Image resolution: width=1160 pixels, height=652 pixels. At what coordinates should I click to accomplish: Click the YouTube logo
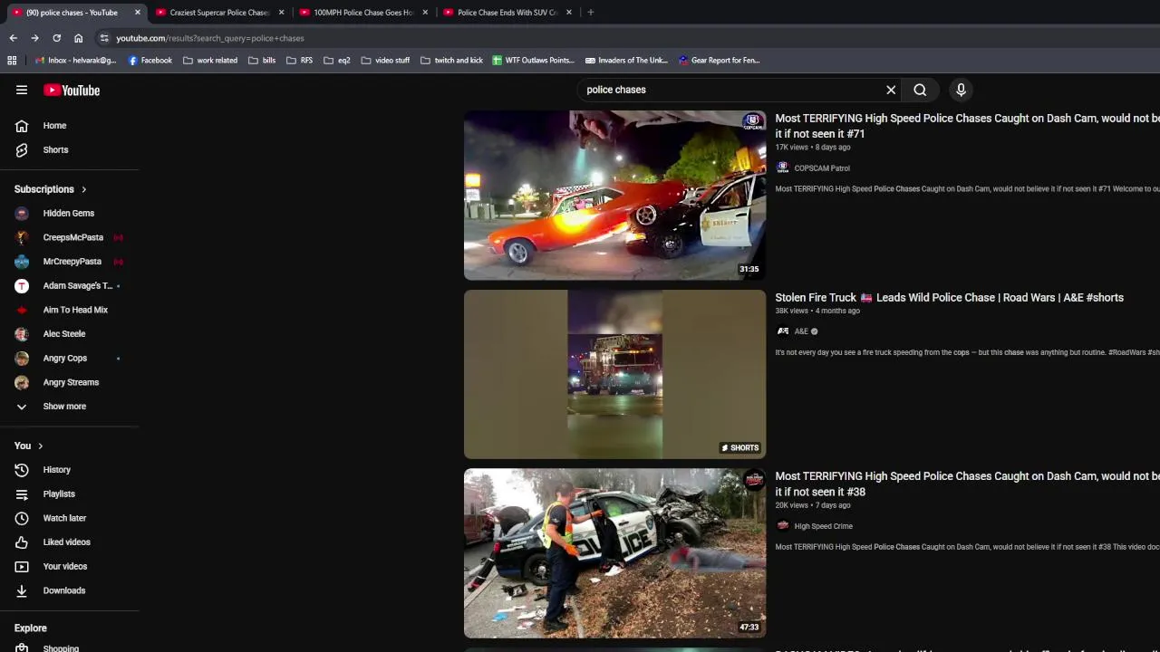pos(72,90)
